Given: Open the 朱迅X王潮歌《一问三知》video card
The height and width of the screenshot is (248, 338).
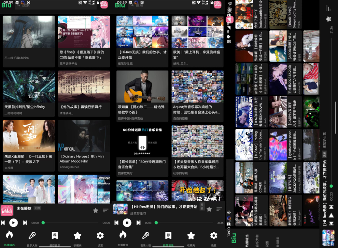Looking at the screenshot, I should [x=29, y=136].
